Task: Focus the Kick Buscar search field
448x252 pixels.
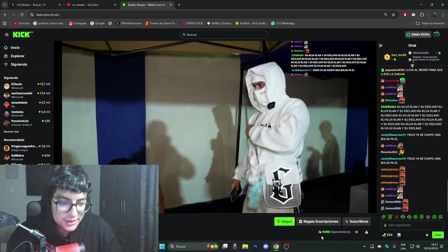Action: (x=224, y=35)
